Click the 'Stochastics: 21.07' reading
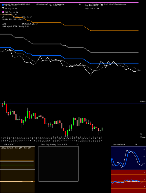This screenshot has height=193, width=146. [x=10, y=15]
